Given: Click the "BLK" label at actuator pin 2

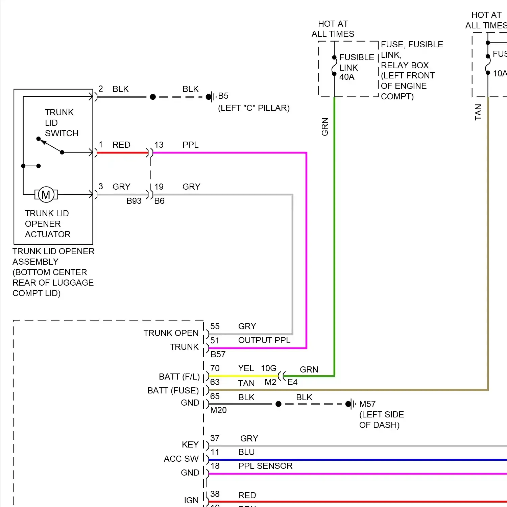Looking at the screenshot, I should tap(121, 89).
